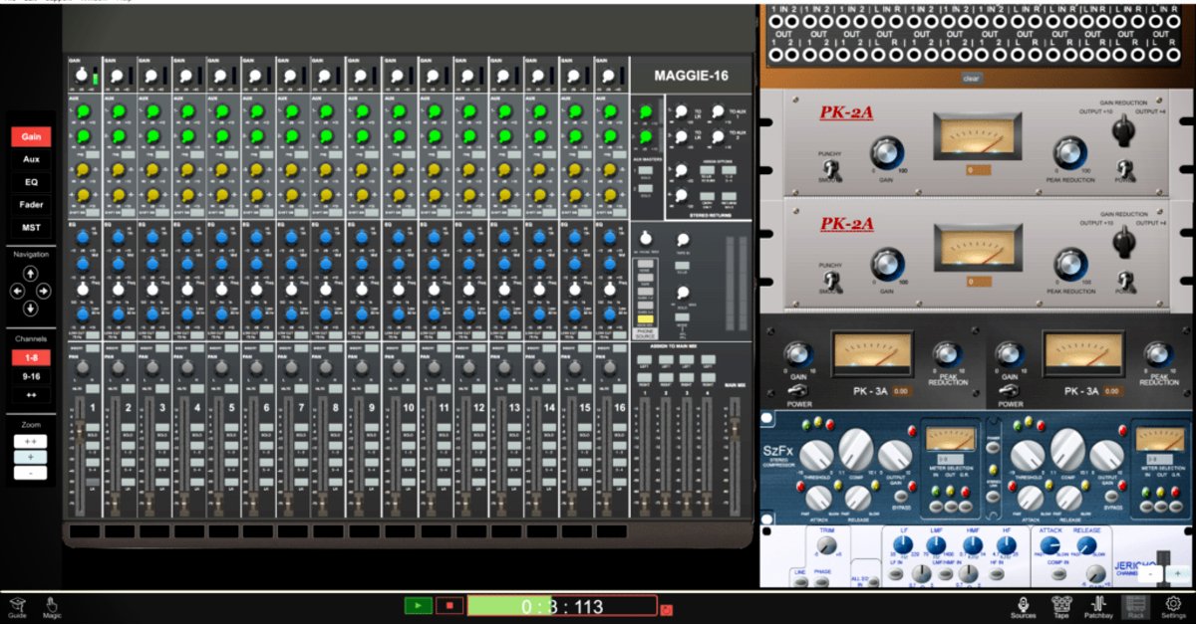Start playback with the green play button
The image size is (1196, 625).
(x=419, y=605)
